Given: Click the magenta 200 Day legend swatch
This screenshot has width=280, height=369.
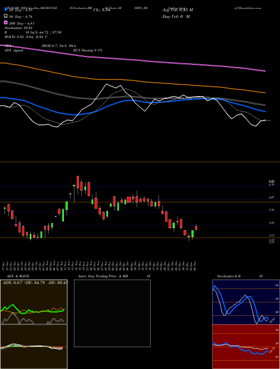Looking at the screenshot, I should (6, 23).
